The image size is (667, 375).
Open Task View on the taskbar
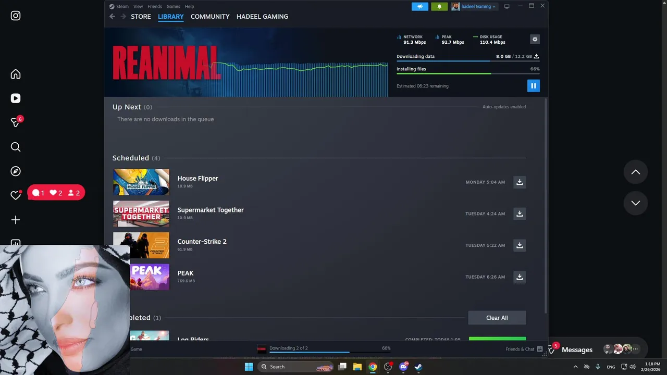tap(342, 367)
